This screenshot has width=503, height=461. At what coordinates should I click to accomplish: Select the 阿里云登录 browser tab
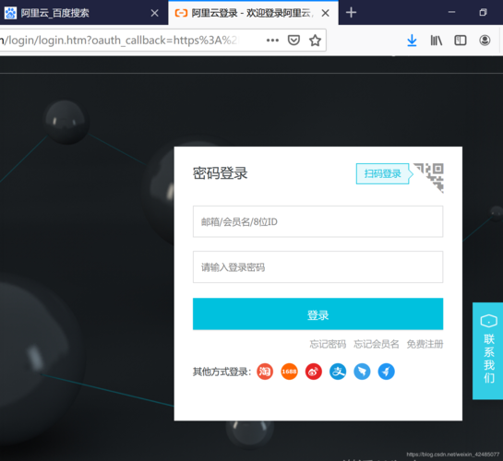[253, 13]
